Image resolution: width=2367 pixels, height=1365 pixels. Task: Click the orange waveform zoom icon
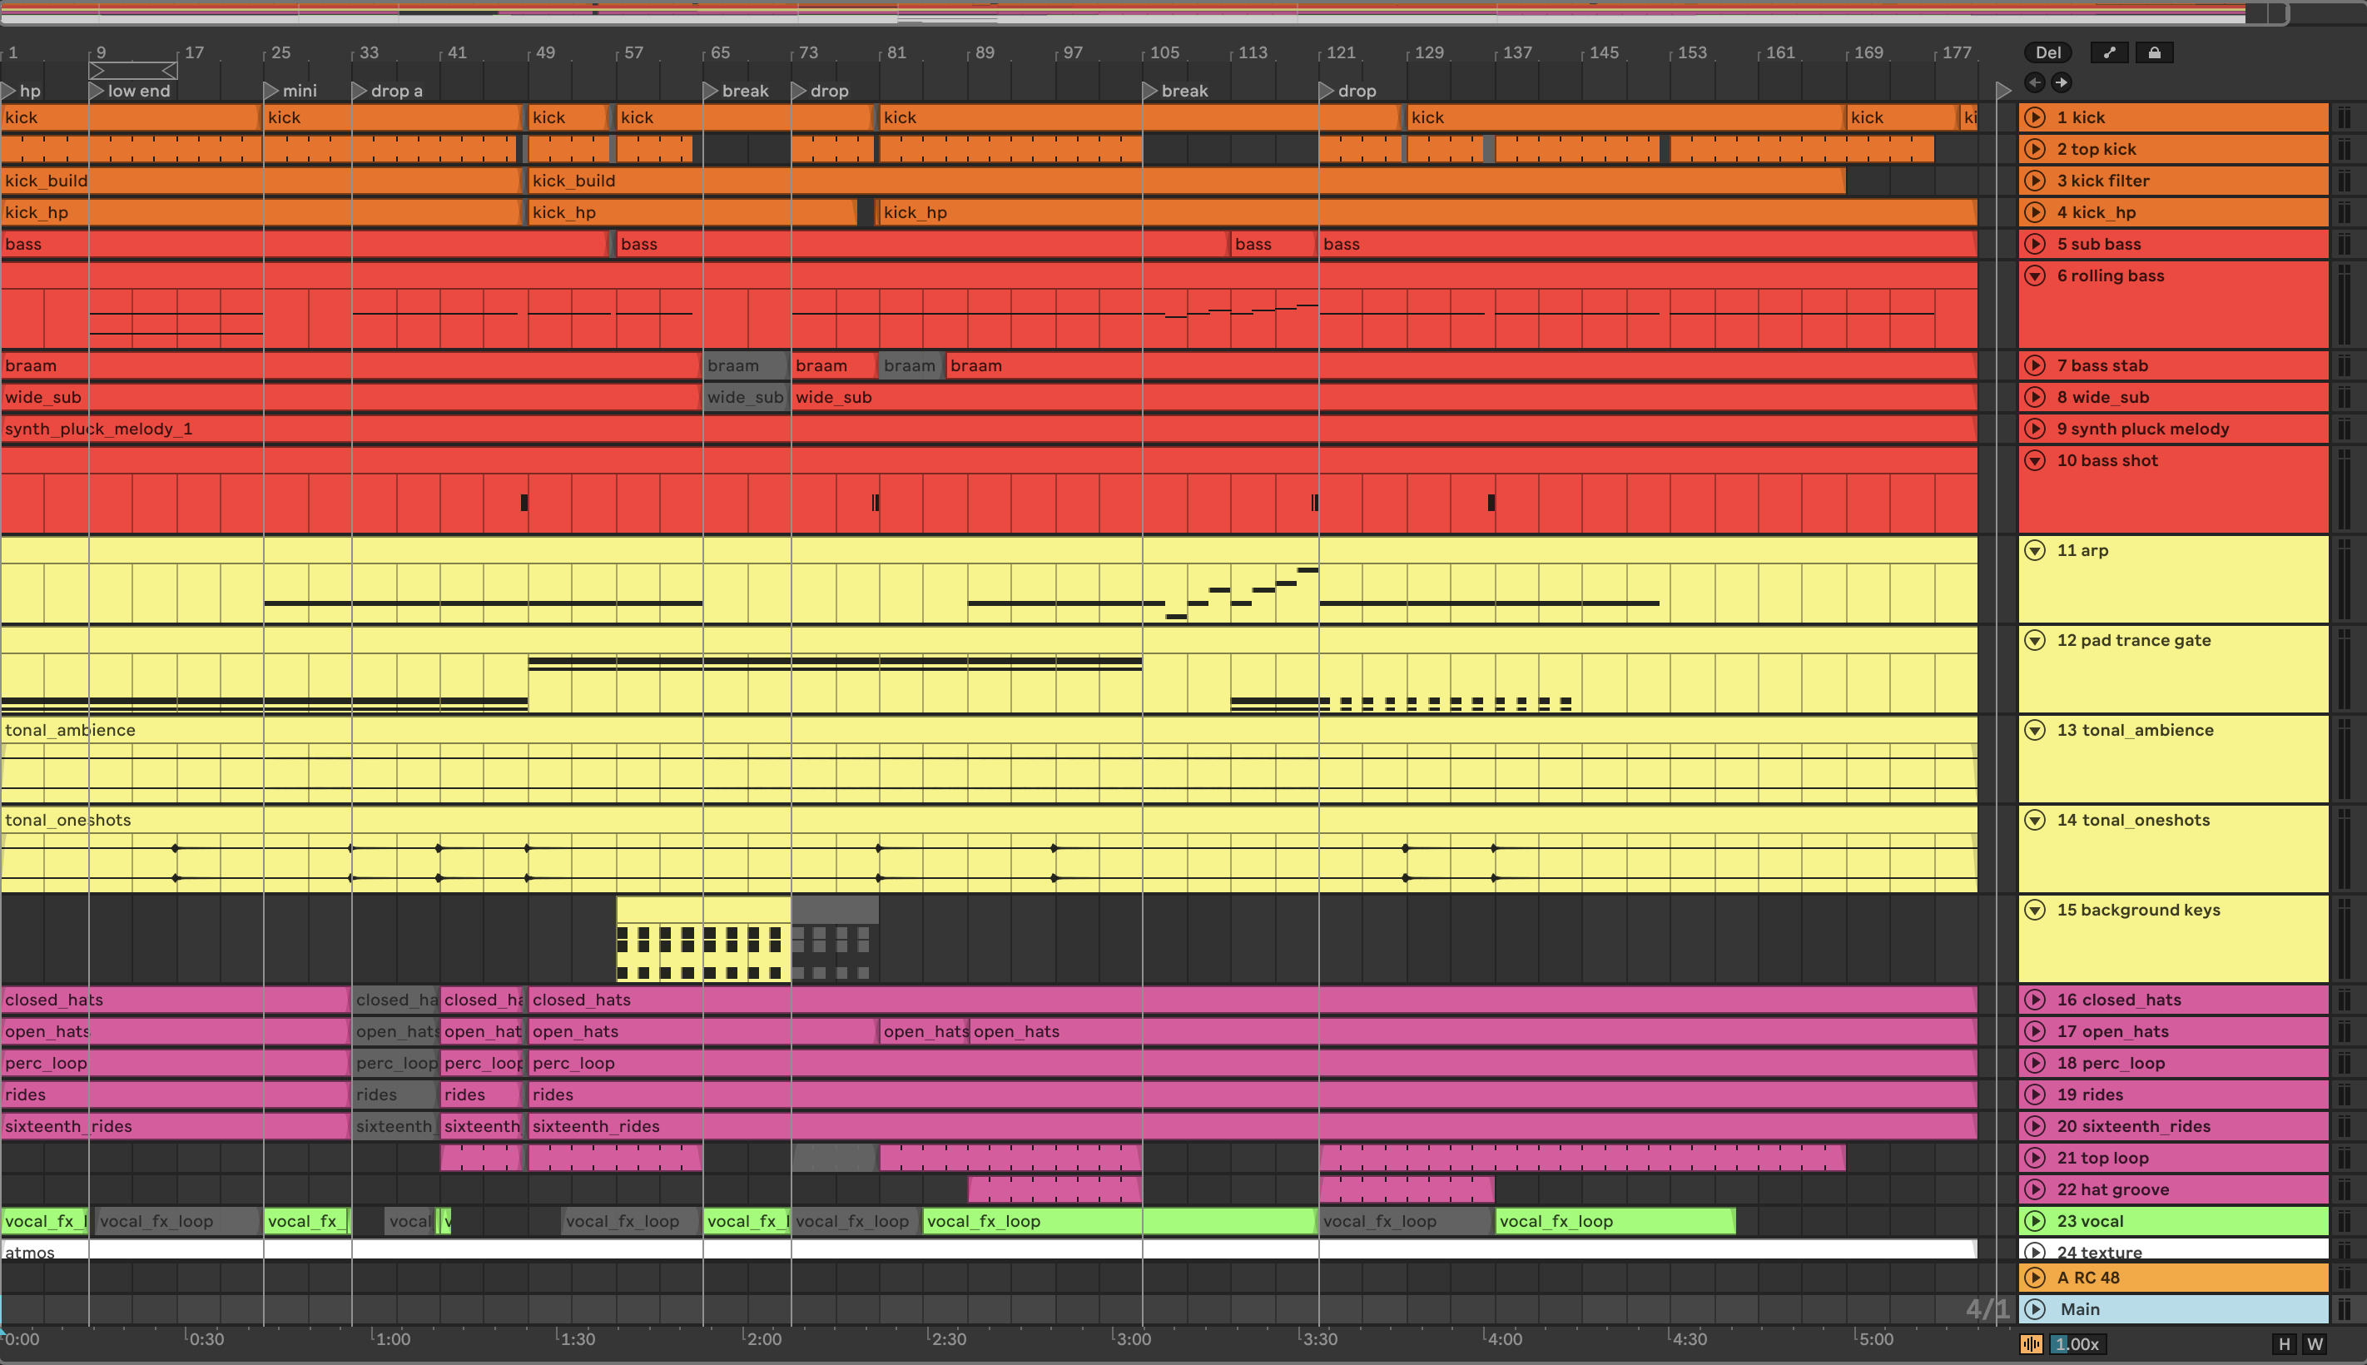pyautogui.click(x=2031, y=1344)
